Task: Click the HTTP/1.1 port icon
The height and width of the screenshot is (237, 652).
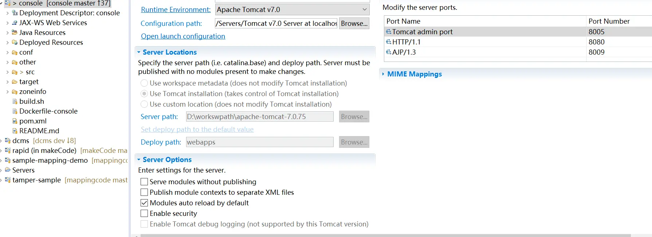Action: click(x=389, y=42)
